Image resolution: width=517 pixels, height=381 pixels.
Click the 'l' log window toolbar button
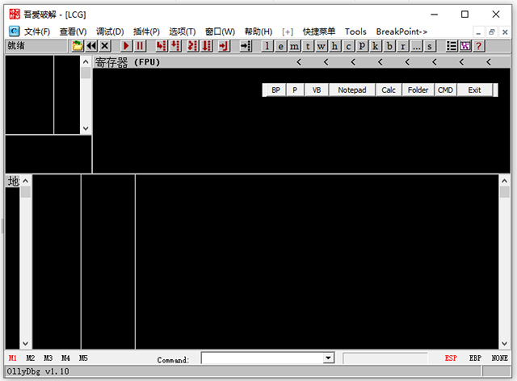(267, 46)
